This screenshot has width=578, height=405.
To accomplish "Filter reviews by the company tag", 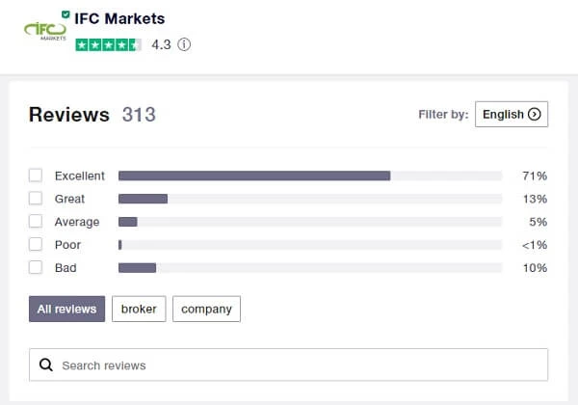I will coord(206,310).
